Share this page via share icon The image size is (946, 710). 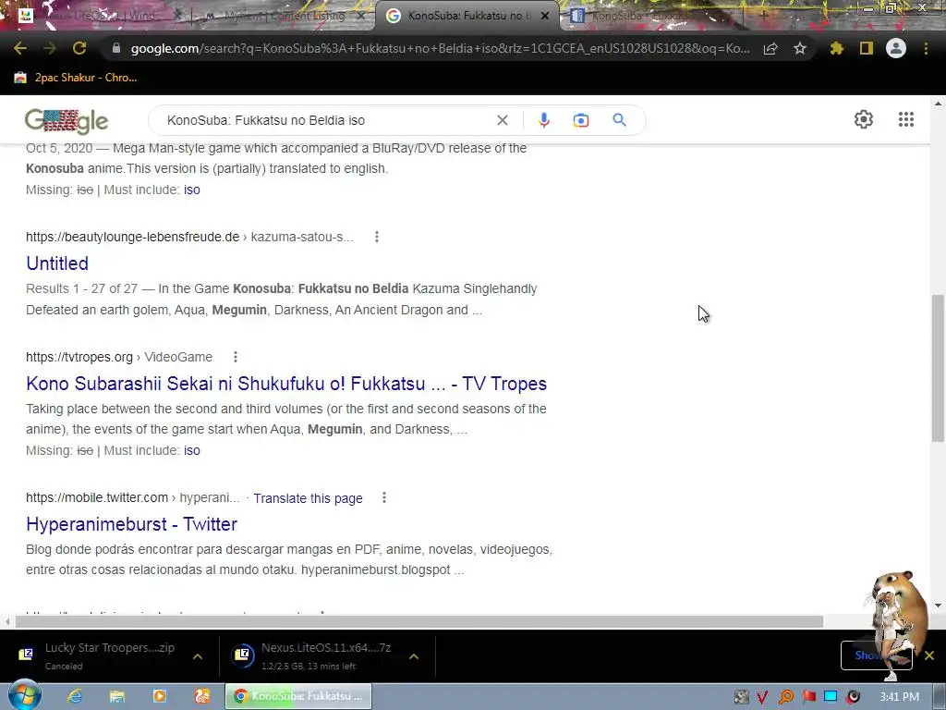click(x=770, y=48)
